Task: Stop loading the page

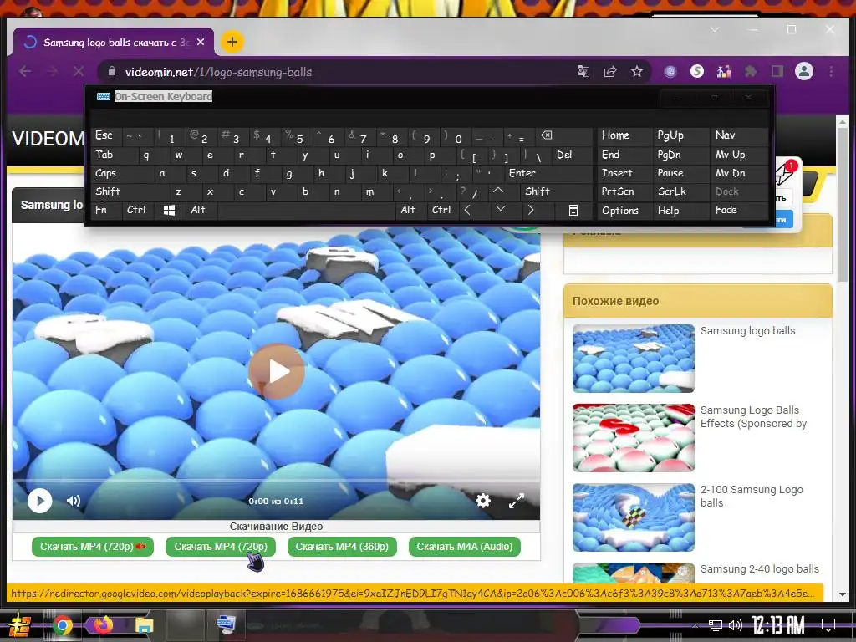Action: (78, 72)
